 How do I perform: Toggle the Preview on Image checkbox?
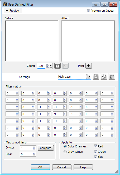(88, 11)
